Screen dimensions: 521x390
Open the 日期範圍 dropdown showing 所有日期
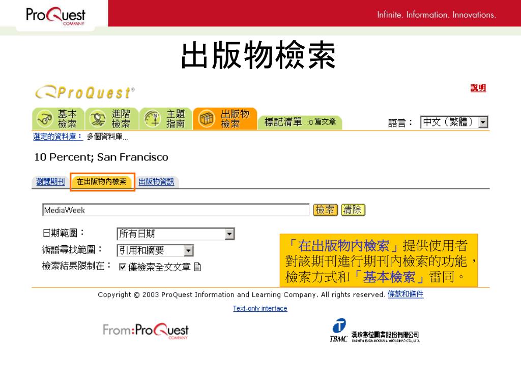pyautogui.click(x=176, y=234)
